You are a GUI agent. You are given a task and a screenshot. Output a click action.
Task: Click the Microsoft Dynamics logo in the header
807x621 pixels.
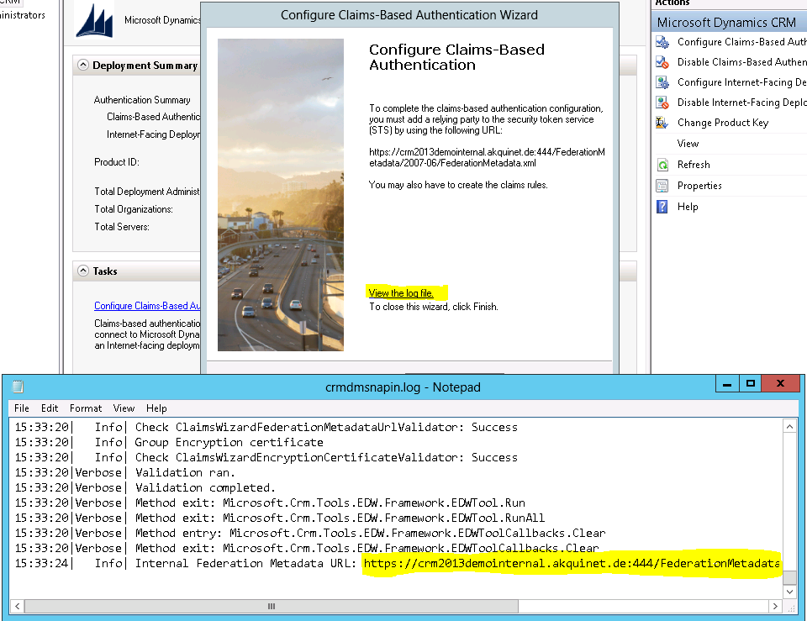[92, 19]
